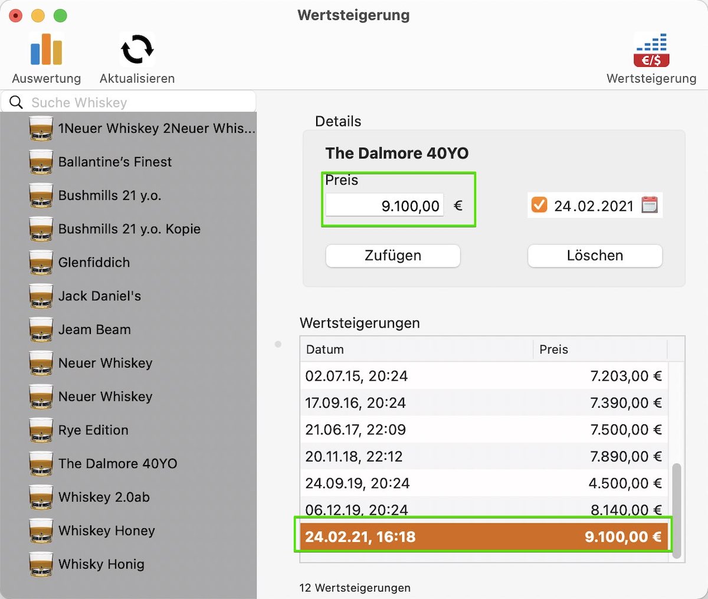The width and height of the screenshot is (708, 599).
Task: Click the price cell 7.390,00 €
Action: pos(626,403)
